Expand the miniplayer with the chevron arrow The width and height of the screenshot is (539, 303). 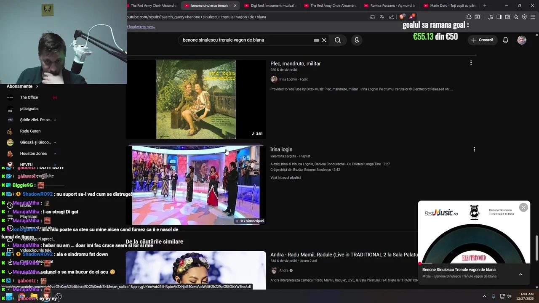[520, 274]
